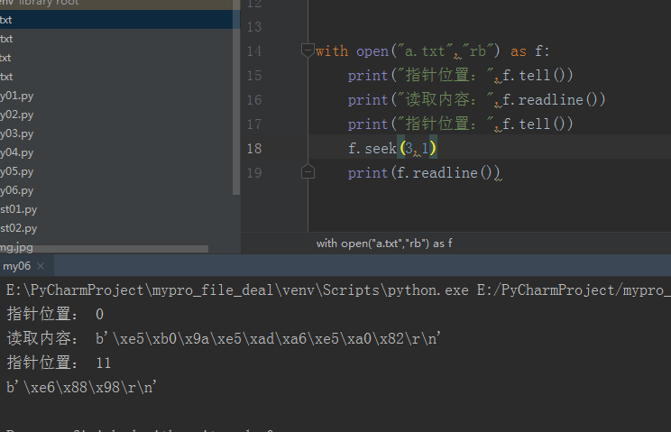
Task: Collapse the with block fold marker
Action: [x=308, y=50]
